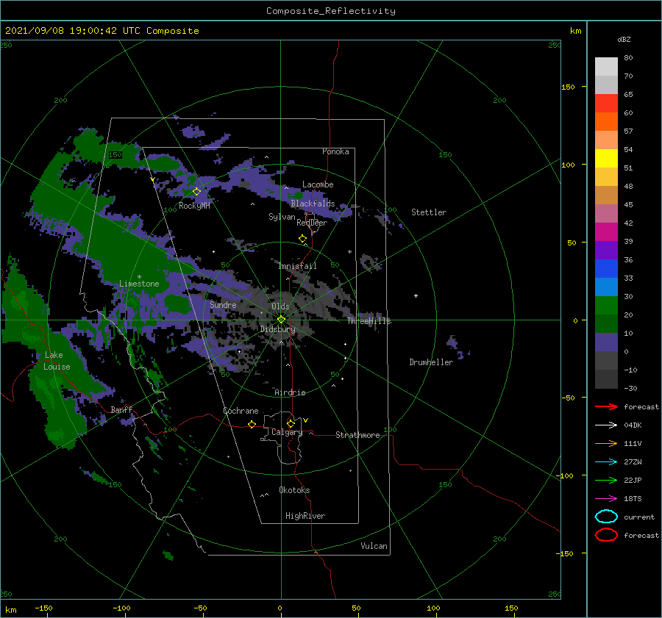Click the Cochrane city label
The width and height of the screenshot is (662, 618).
click(x=241, y=411)
